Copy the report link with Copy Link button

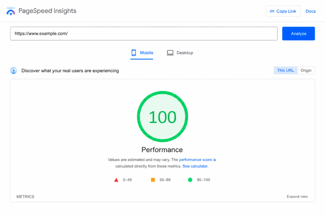point(283,11)
